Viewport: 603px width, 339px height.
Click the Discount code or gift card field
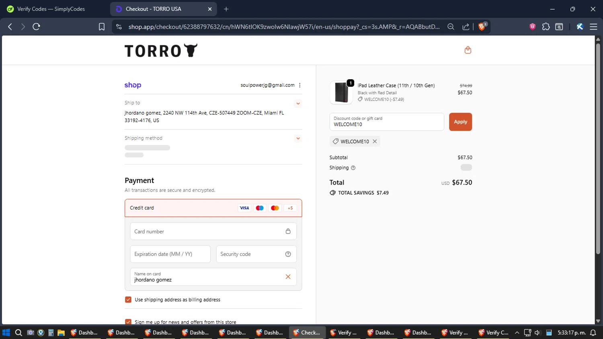387,122
